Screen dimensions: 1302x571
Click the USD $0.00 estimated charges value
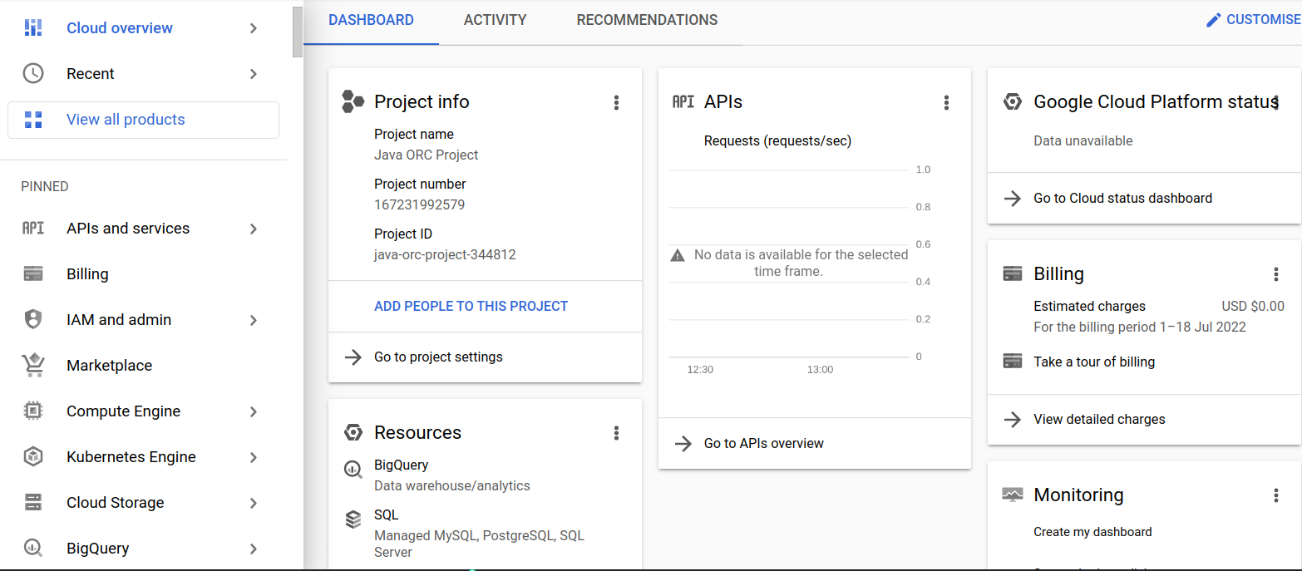1253,306
